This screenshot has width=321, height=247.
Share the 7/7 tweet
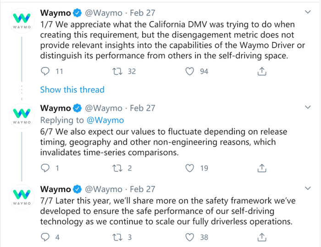262,237
